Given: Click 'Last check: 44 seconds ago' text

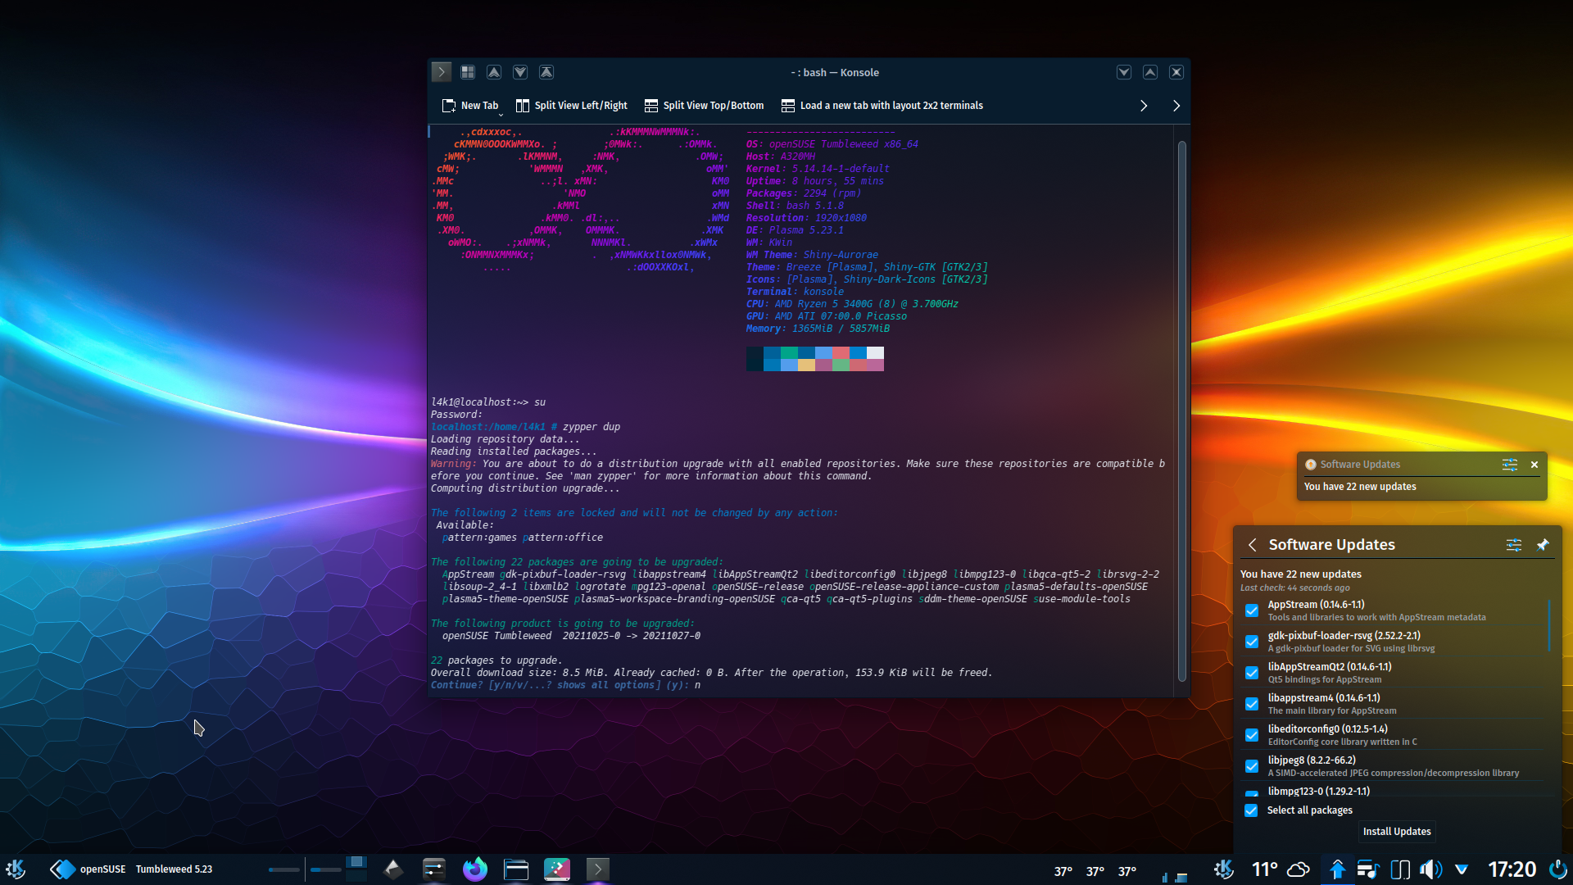Looking at the screenshot, I should pos(1294,588).
